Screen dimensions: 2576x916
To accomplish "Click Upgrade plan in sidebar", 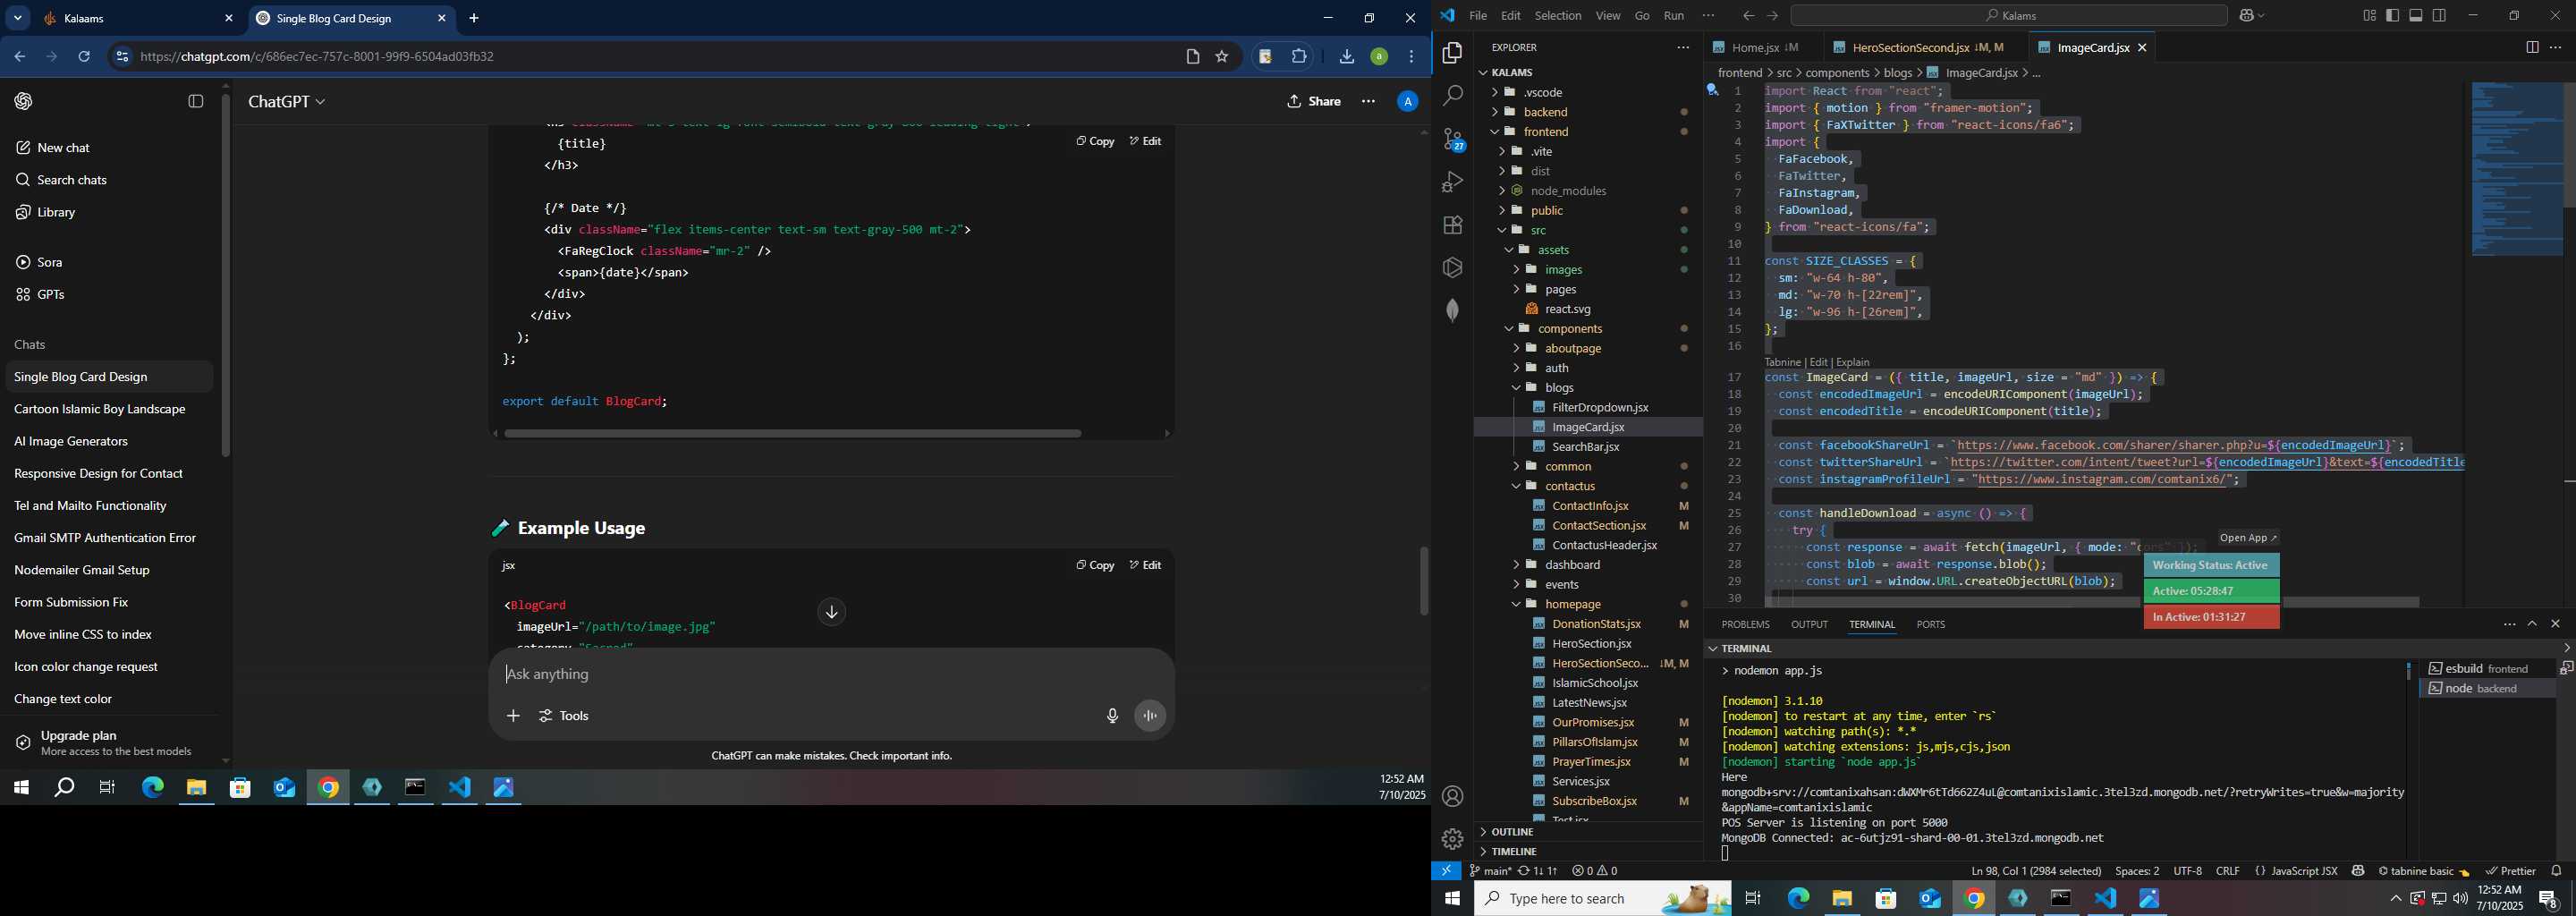I will coord(108,743).
